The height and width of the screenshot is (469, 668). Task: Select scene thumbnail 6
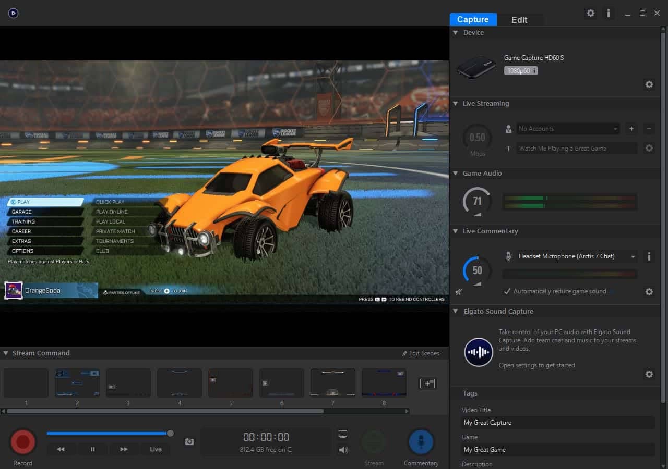tap(282, 383)
